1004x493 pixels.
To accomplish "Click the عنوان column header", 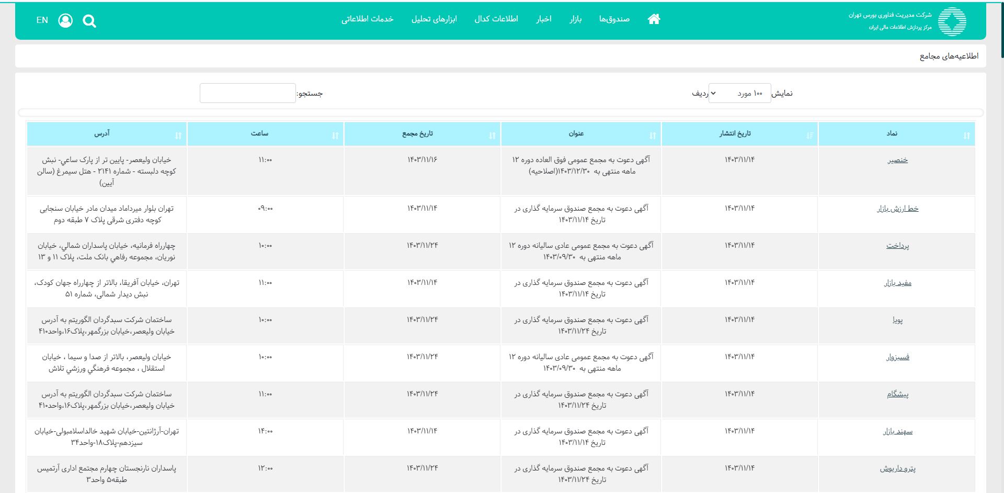I will coord(580,134).
